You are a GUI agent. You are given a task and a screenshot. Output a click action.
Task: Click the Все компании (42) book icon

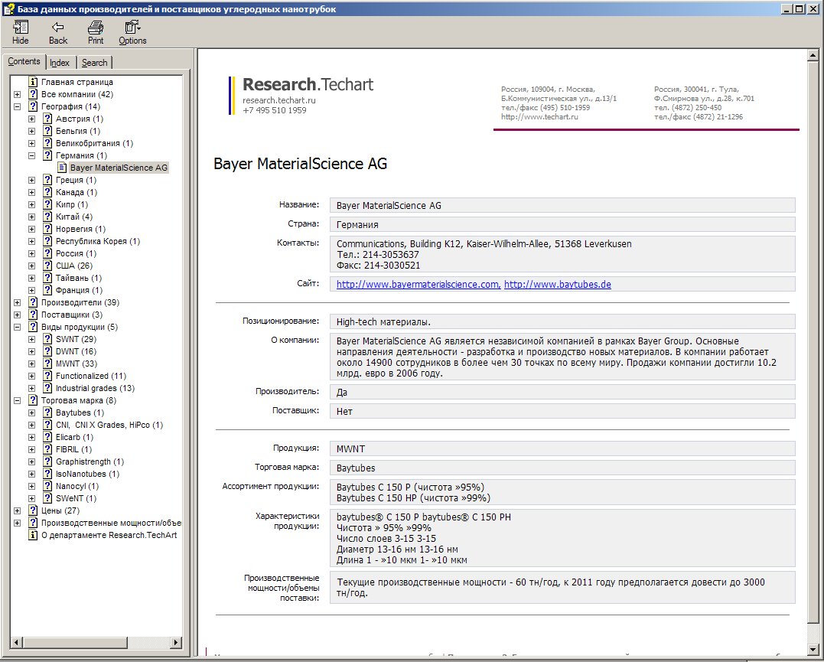[x=33, y=94]
